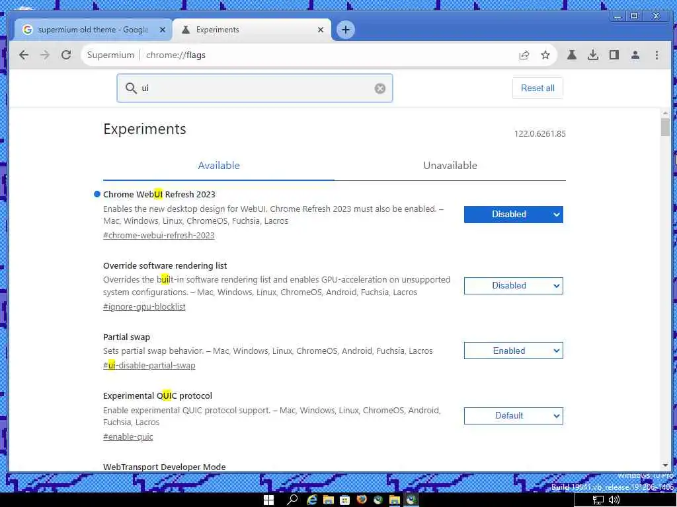Open the three-dot browser menu
This screenshot has width=677, height=507.
coord(657,55)
